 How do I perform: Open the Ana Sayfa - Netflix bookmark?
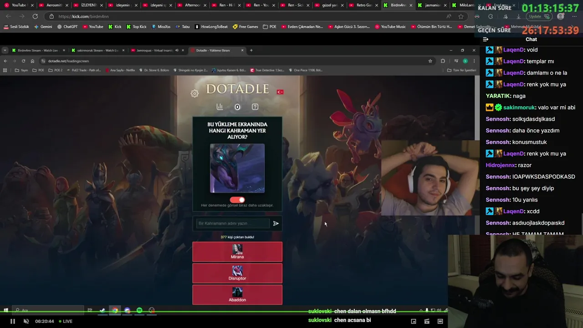point(120,70)
